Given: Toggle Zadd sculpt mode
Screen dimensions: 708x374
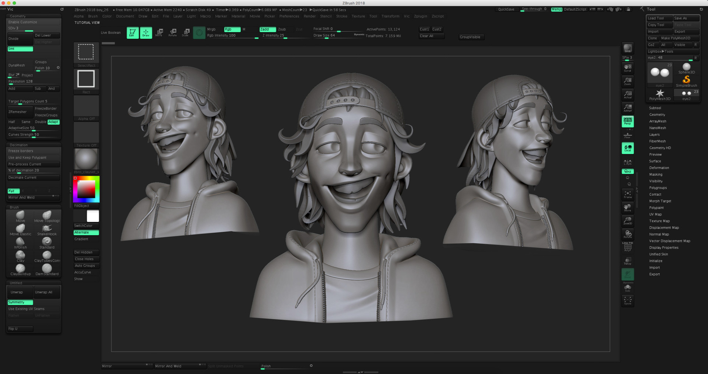Looking at the screenshot, I should click(267, 29).
